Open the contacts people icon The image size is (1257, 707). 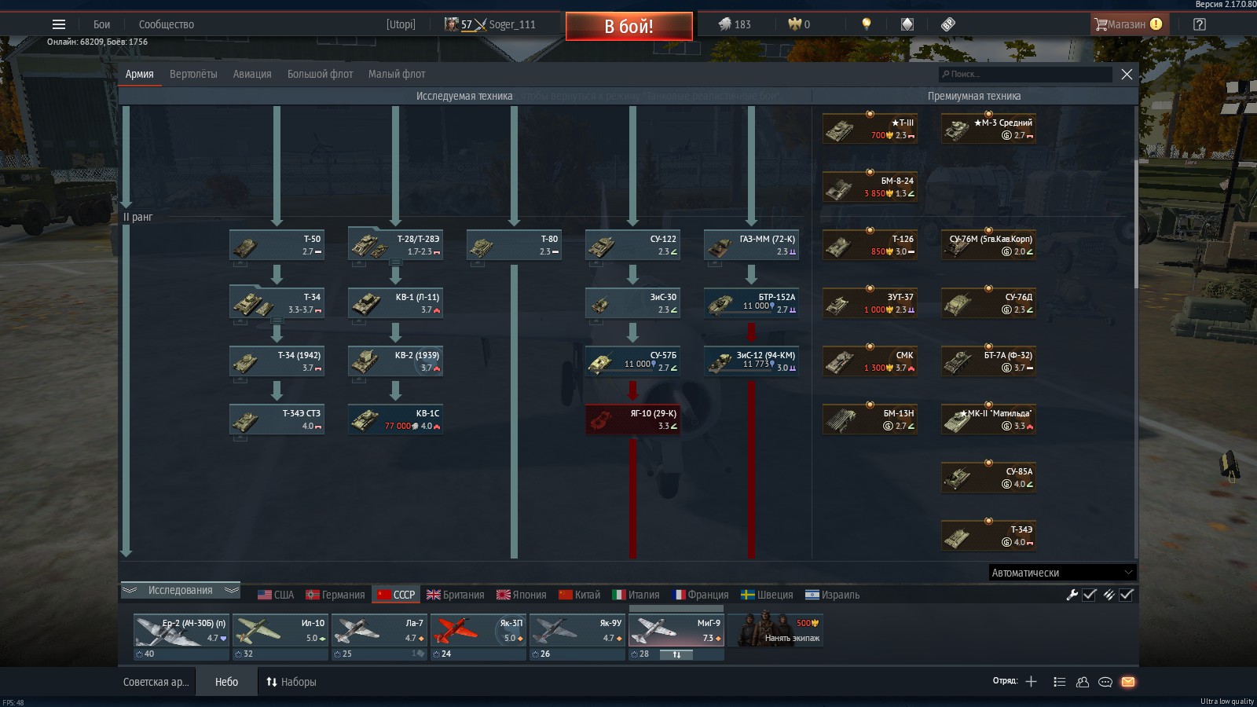point(1082,682)
